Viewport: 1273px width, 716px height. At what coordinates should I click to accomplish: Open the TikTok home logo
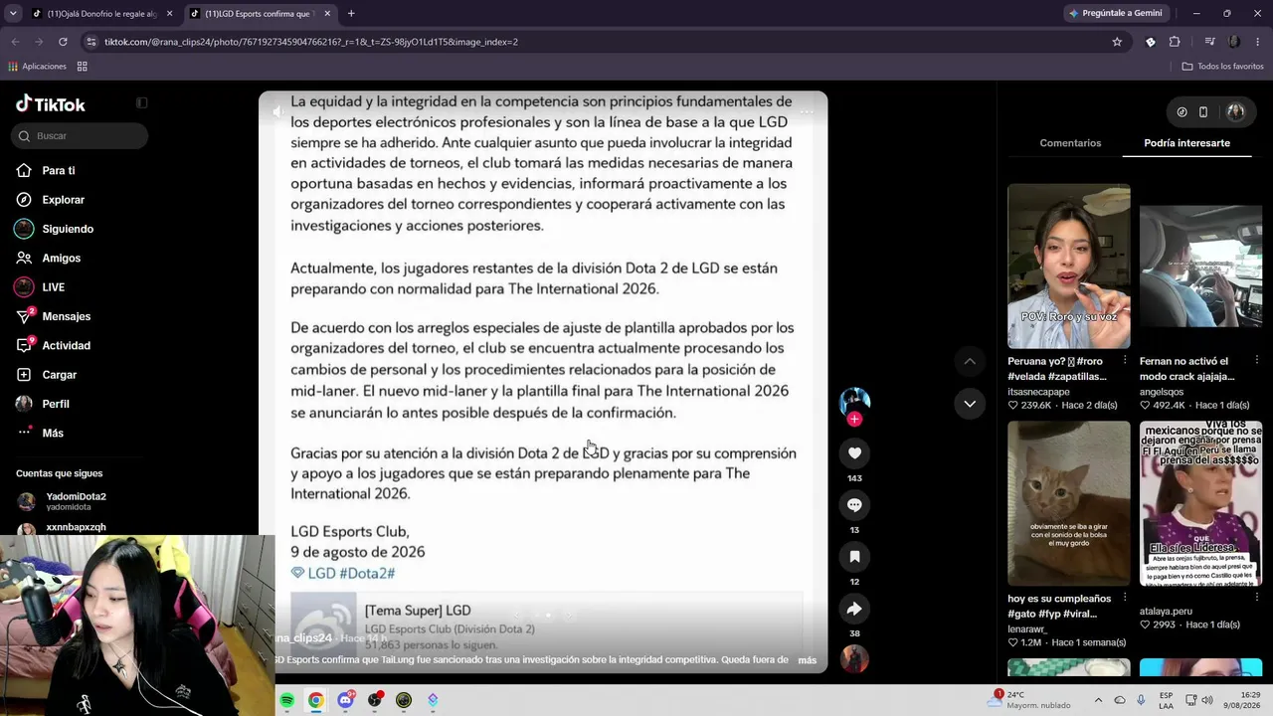(x=51, y=104)
